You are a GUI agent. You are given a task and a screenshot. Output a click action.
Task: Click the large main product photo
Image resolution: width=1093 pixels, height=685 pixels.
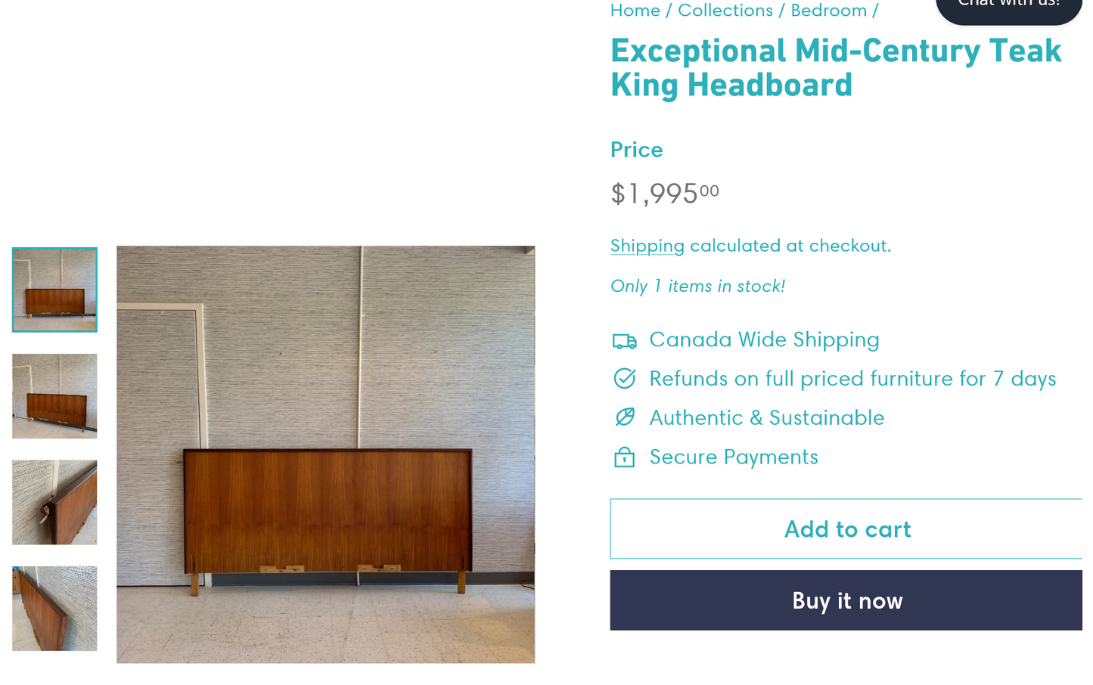pos(325,454)
